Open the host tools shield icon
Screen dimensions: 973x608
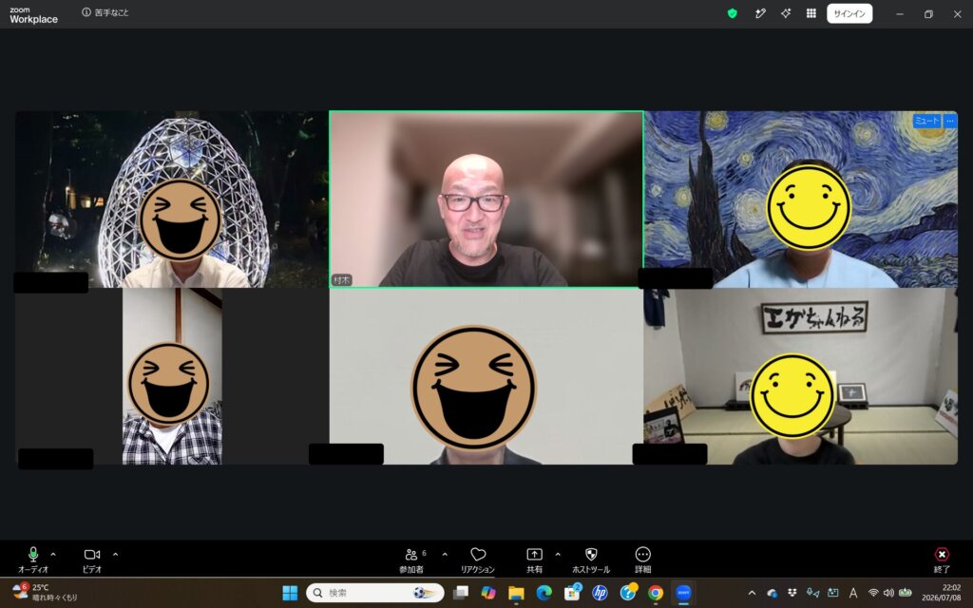[x=591, y=559]
